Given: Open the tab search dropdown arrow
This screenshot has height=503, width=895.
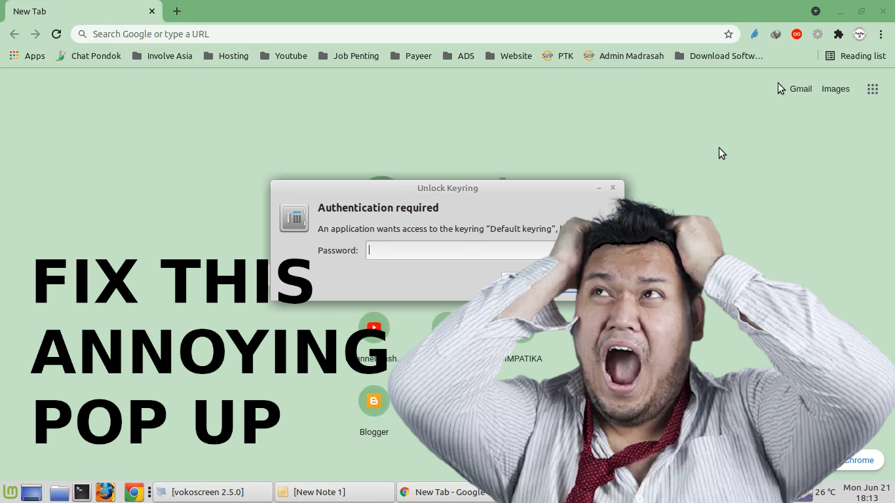Looking at the screenshot, I should click(816, 11).
